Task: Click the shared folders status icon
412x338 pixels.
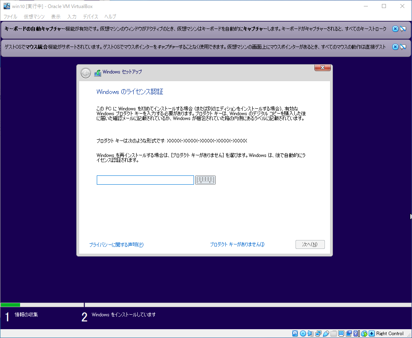Action: (x=333, y=334)
